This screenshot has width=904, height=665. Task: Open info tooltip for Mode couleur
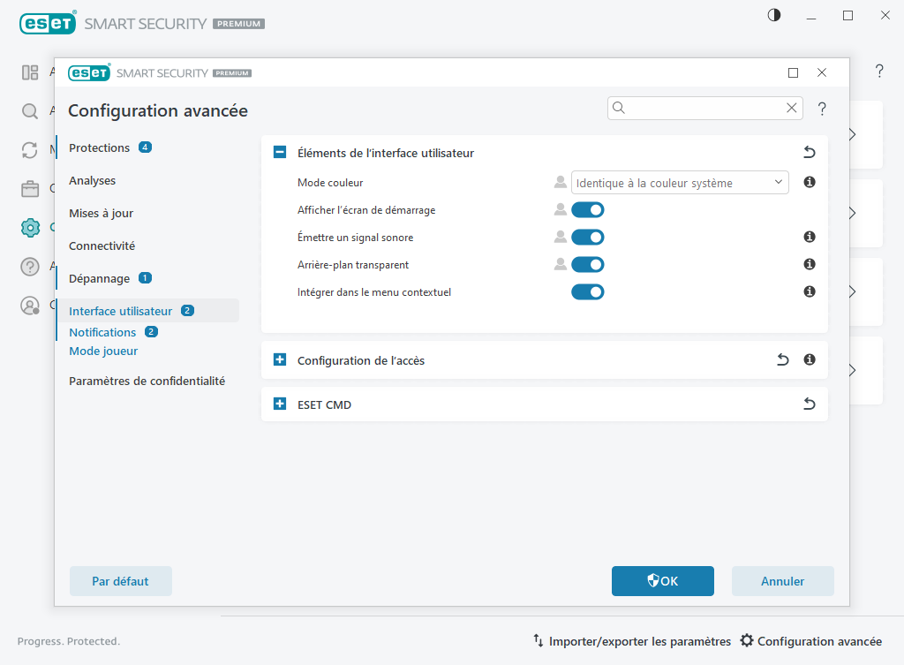[x=809, y=182]
